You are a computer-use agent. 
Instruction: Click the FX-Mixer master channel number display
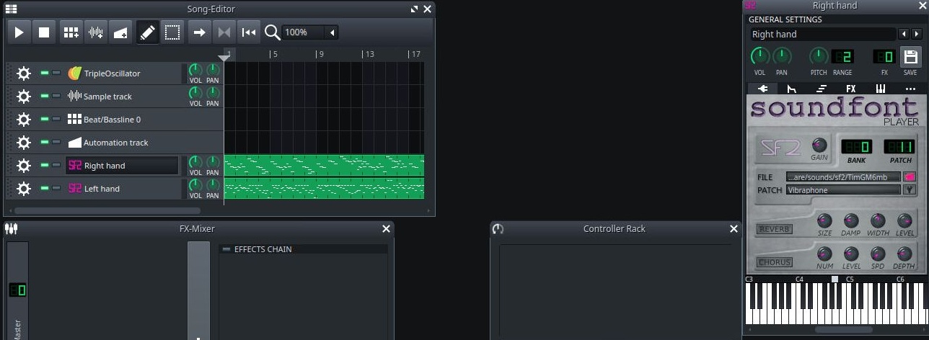pos(17,290)
